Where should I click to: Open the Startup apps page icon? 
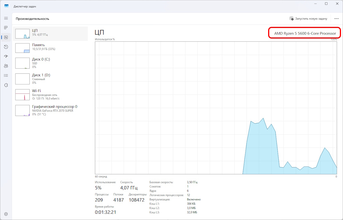click(6, 56)
